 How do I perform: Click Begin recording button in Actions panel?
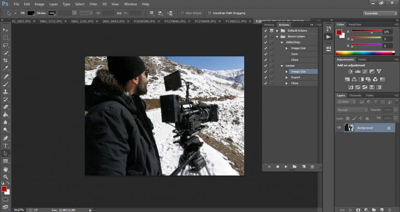278,166
